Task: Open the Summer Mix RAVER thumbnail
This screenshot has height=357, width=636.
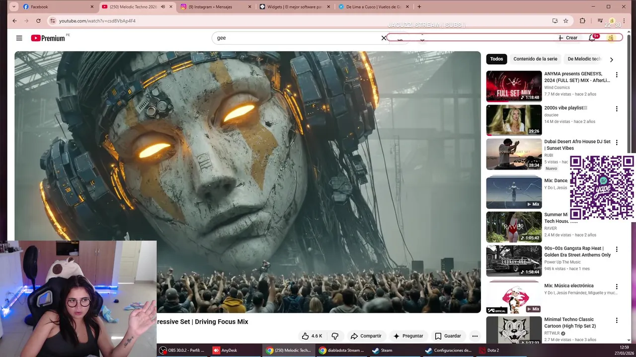Action: [514, 227]
